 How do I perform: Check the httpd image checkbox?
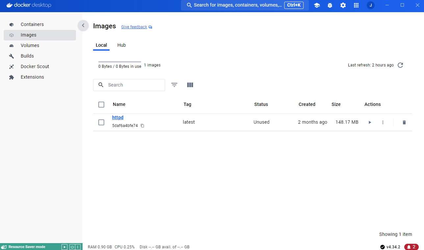(x=101, y=122)
